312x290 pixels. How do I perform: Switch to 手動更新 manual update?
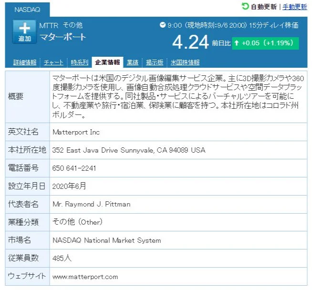point(295,7)
